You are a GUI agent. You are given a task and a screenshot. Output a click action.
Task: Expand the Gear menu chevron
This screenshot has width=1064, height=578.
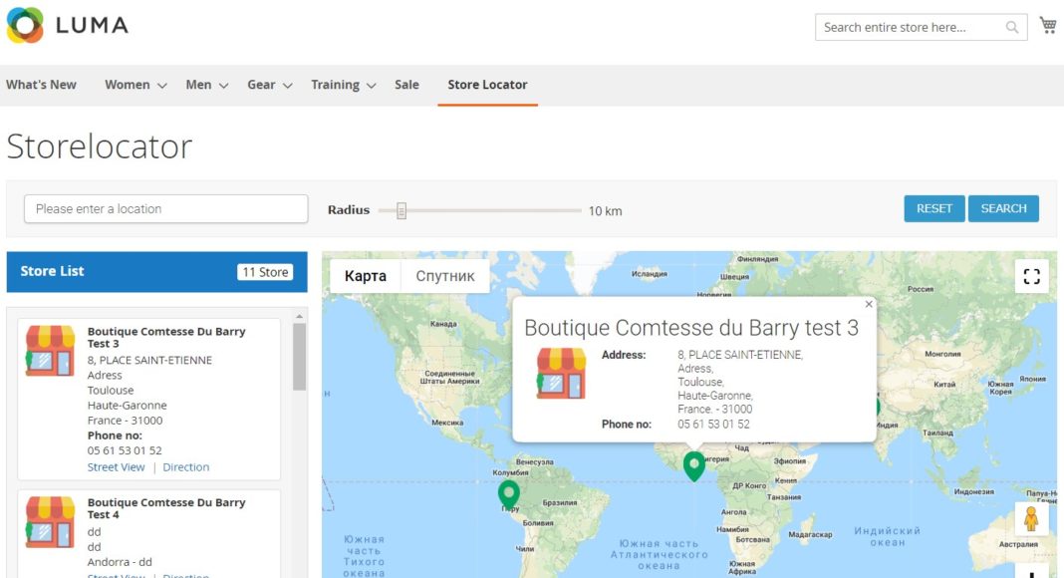[x=287, y=86]
